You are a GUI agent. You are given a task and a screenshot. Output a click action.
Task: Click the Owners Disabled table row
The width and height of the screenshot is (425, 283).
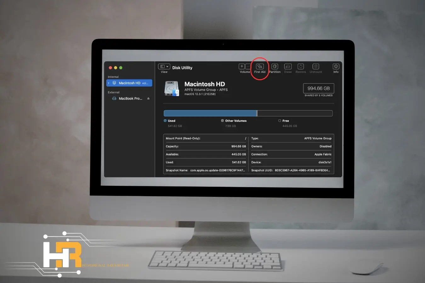[x=291, y=146]
